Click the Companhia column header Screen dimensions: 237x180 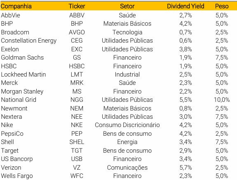(x=16, y=6)
